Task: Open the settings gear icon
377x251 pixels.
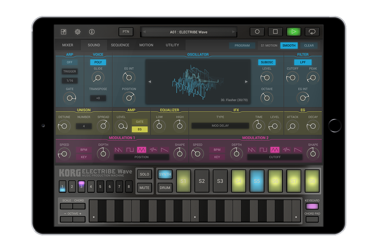Action: pyautogui.click(x=77, y=32)
